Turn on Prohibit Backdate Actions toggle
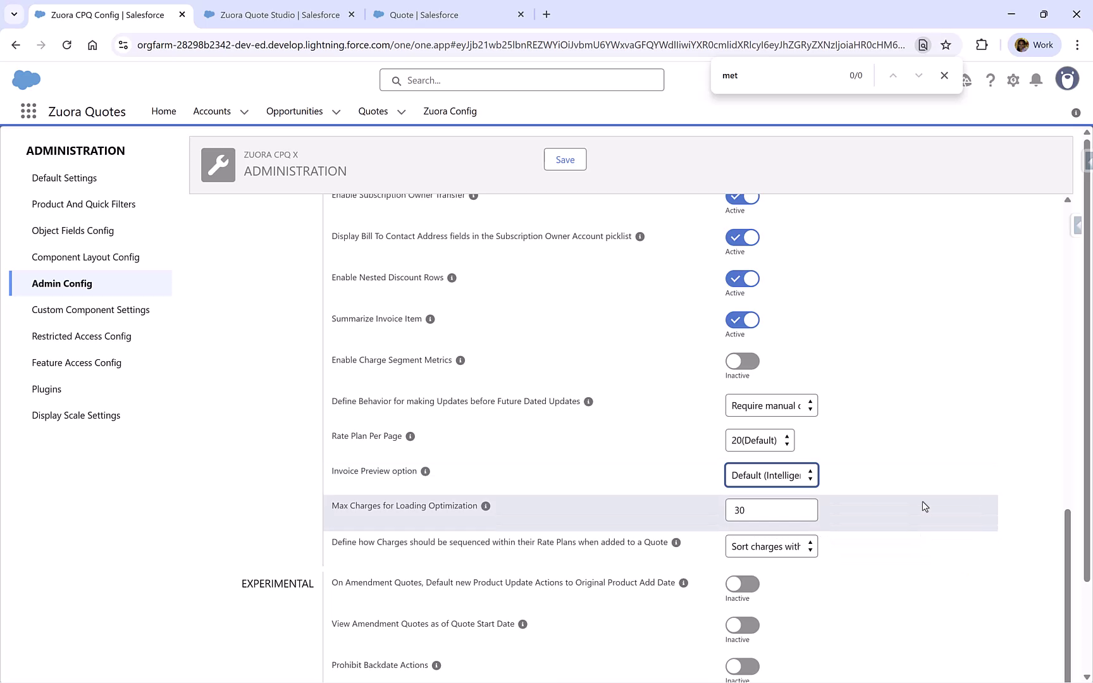This screenshot has height=683, width=1093. point(742,666)
